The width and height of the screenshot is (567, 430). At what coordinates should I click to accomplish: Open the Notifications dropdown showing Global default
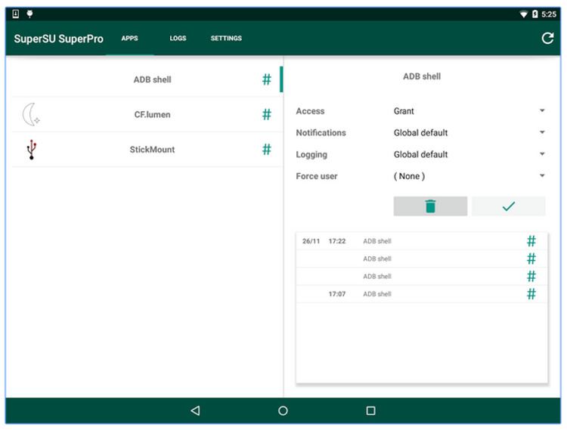pos(469,132)
